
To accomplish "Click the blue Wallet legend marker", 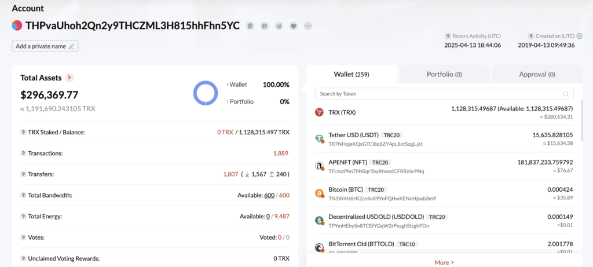I will 227,85.
